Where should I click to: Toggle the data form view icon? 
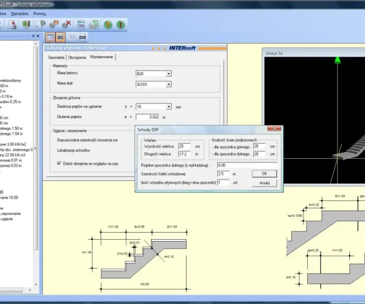pos(51,37)
